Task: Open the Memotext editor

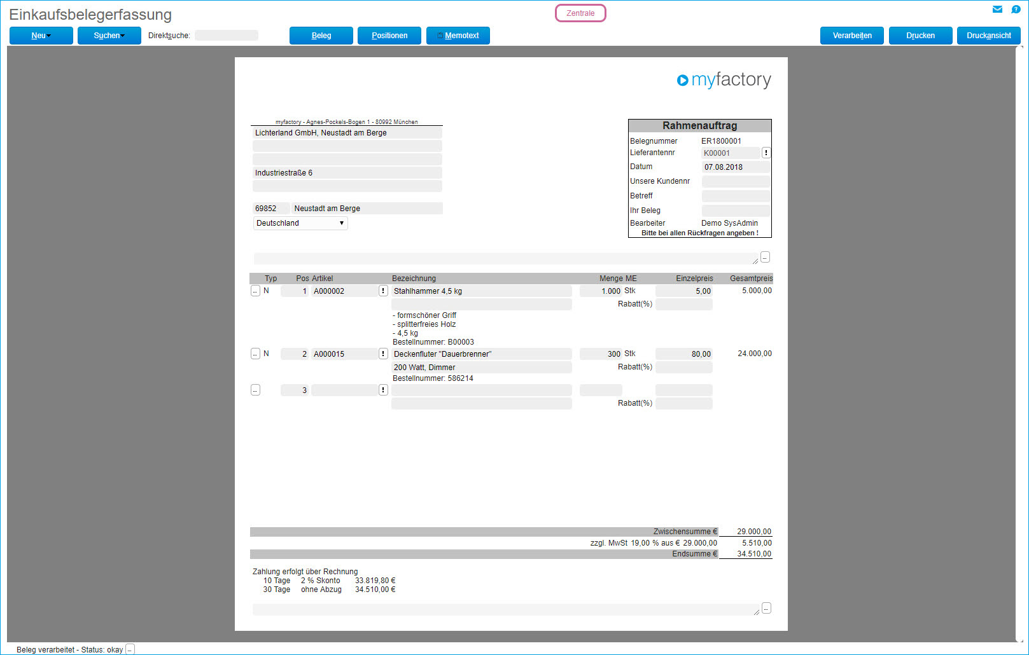Action: point(458,36)
